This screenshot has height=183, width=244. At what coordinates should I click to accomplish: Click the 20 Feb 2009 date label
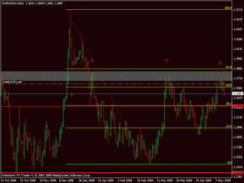(x=145, y=180)
